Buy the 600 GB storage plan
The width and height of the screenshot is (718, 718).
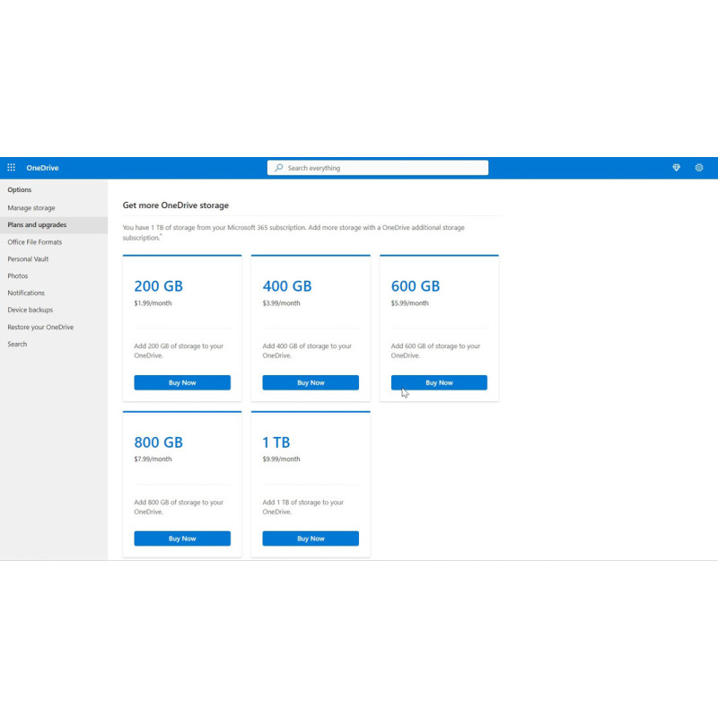[439, 382]
